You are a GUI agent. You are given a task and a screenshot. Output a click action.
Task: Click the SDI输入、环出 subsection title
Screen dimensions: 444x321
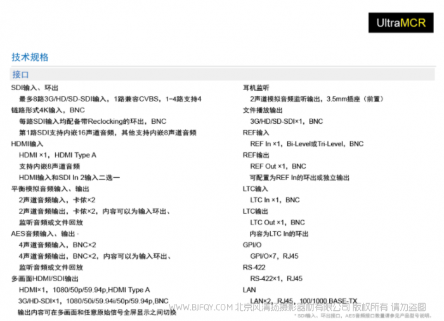[x=35, y=88]
